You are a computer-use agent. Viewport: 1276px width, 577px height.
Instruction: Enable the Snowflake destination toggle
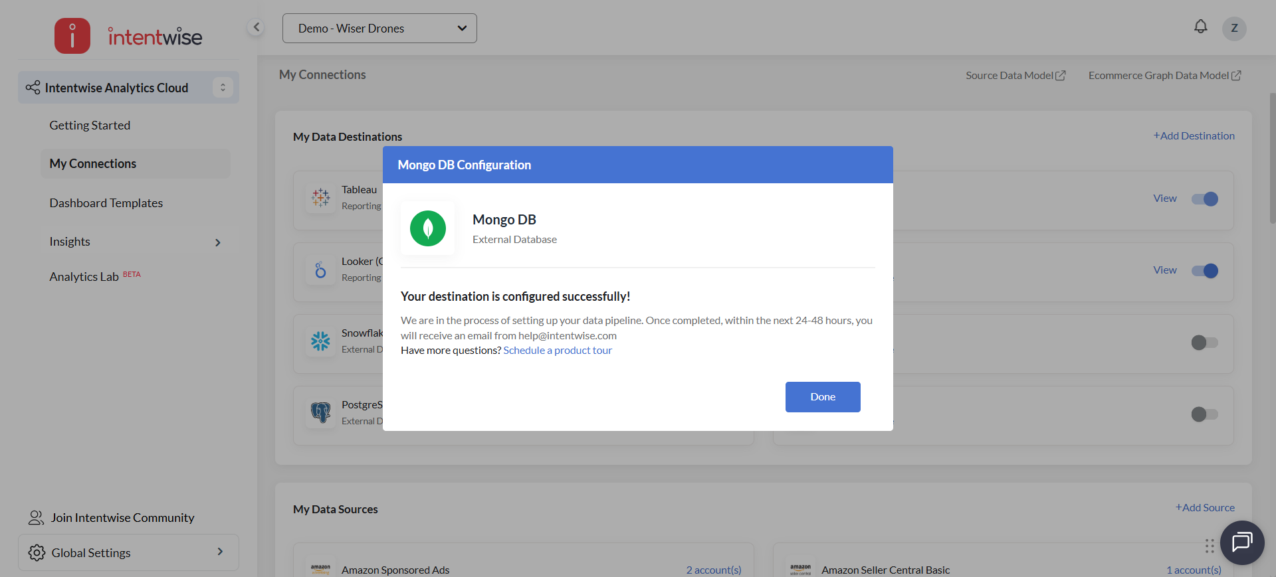pos(1204,343)
